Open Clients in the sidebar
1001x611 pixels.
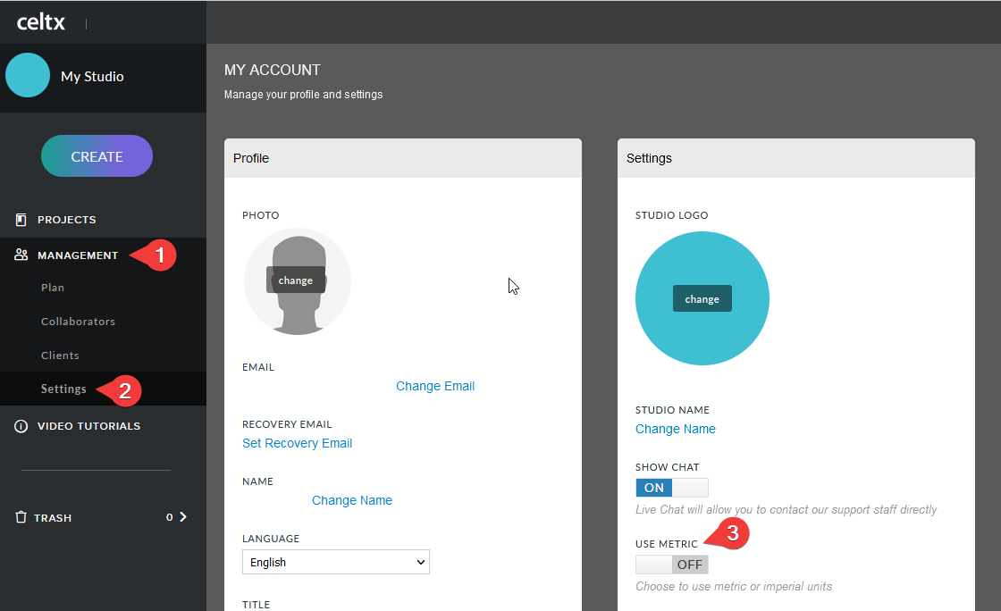[60, 356]
